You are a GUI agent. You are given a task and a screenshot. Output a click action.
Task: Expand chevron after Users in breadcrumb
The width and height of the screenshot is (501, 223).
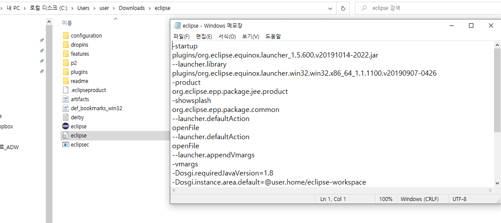click(x=94, y=8)
